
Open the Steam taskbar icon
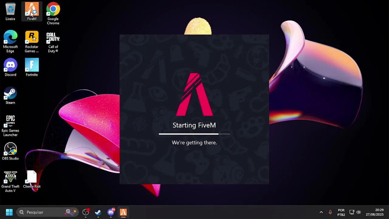(x=98, y=212)
